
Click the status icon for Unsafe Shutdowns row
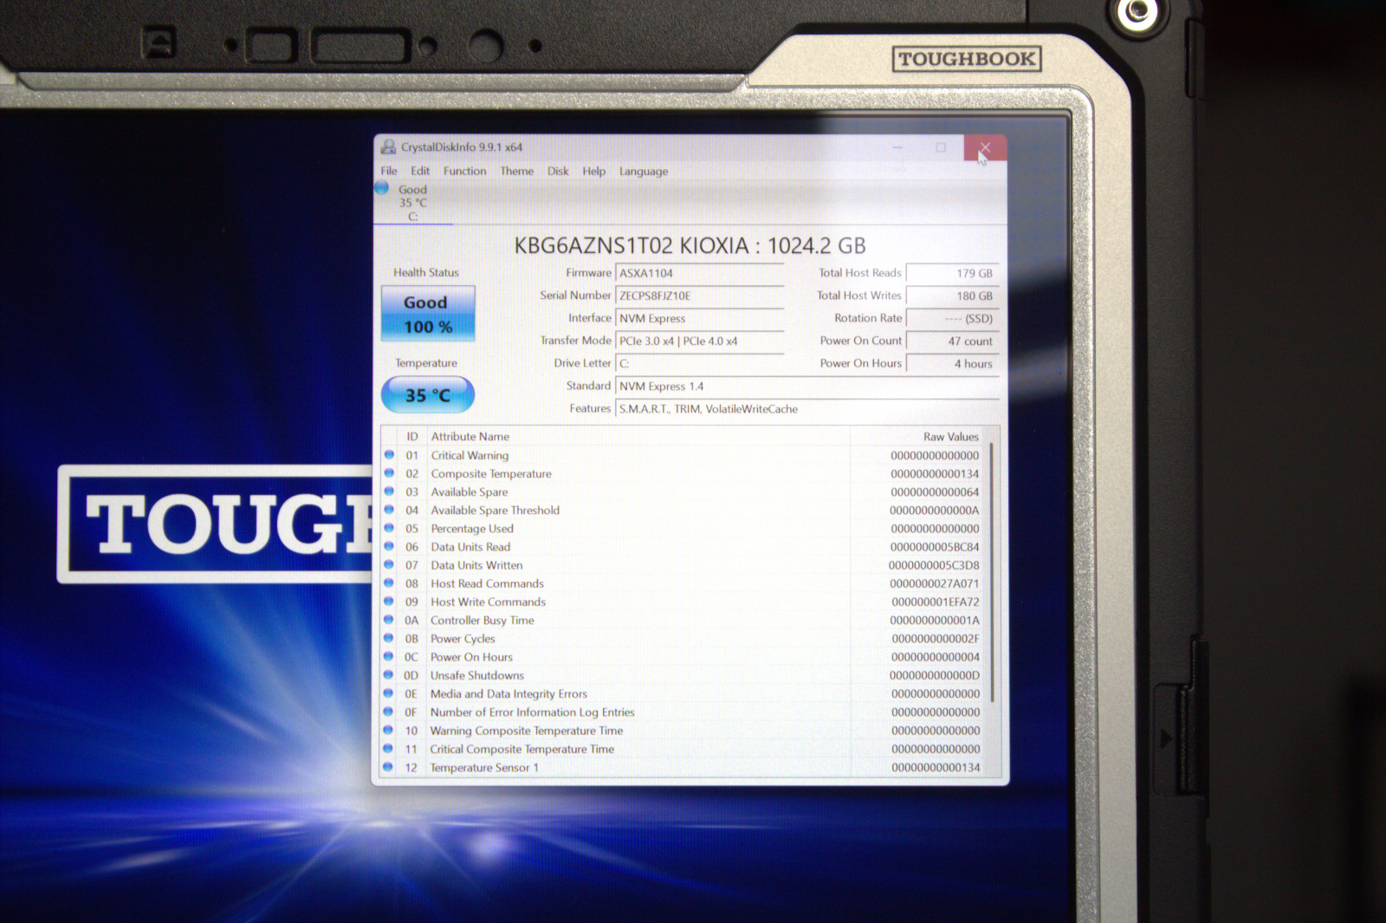pos(388,674)
